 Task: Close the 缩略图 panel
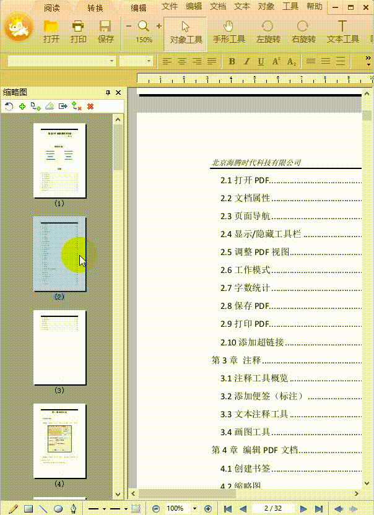pos(118,93)
